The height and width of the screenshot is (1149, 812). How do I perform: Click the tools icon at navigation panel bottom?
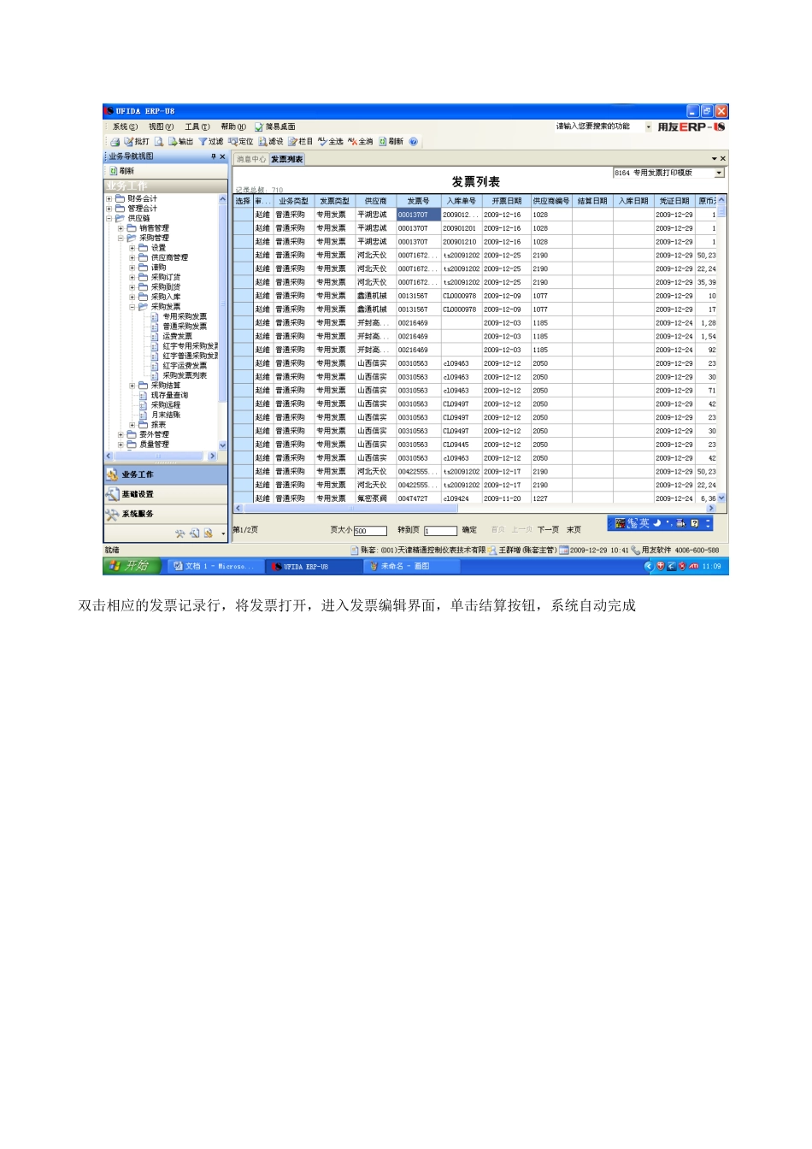(x=179, y=533)
